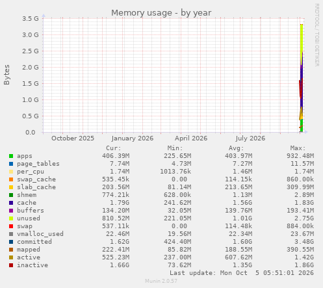Click the cache current value 1.79G

pyautogui.click(x=120, y=203)
